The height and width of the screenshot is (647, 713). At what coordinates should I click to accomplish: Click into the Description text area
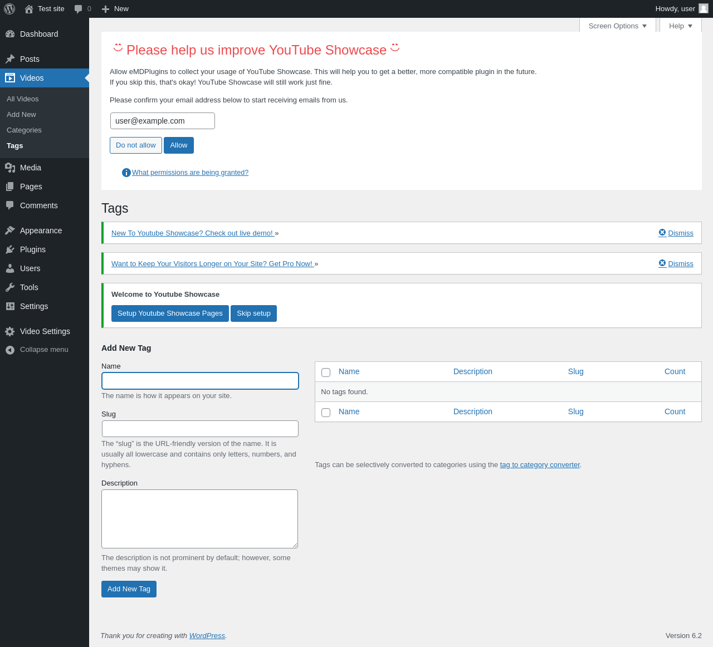[199, 519]
